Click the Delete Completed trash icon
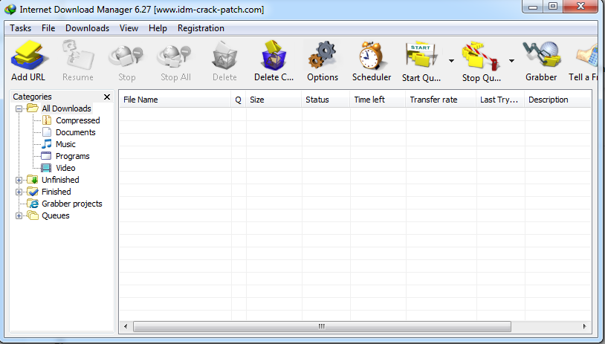This screenshot has height=344, width=605. pos(274,55)
